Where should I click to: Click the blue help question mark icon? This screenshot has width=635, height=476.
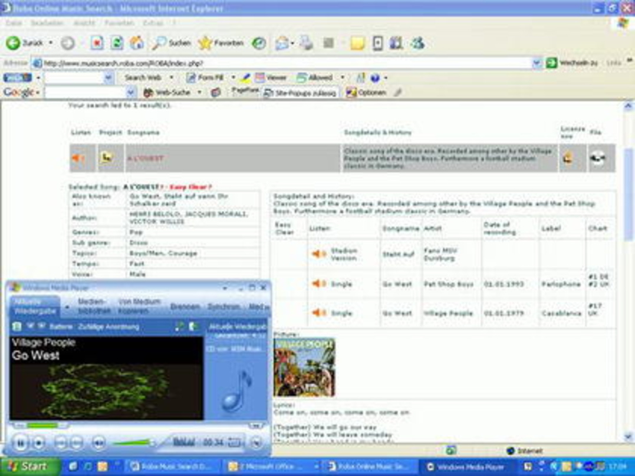pyautogui.click(x=375, y=77)
